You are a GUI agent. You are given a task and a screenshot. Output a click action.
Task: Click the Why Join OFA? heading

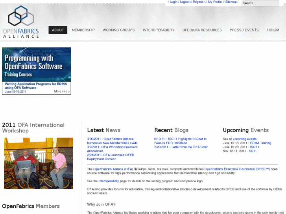click(101, 204)
